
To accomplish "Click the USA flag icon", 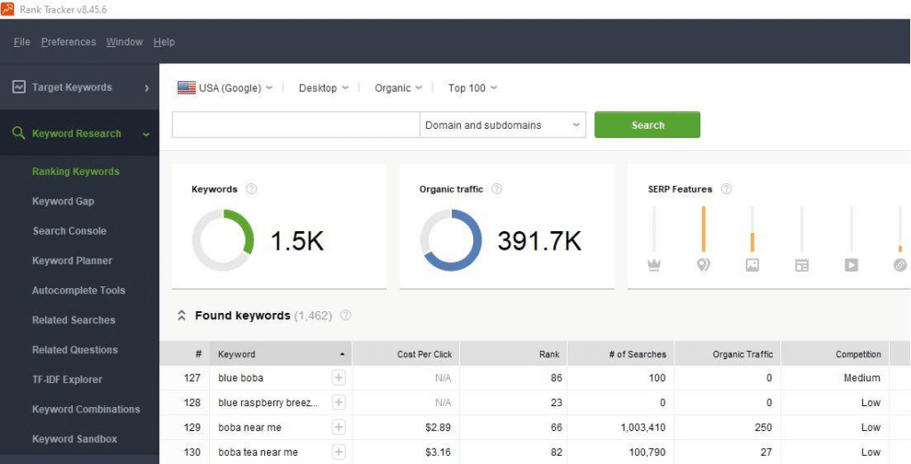I will [x=187, y=88].
